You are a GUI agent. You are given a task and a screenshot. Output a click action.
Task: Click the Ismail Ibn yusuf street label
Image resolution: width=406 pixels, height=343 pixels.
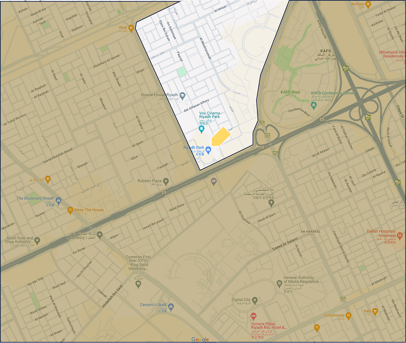[x=153, y=224]
